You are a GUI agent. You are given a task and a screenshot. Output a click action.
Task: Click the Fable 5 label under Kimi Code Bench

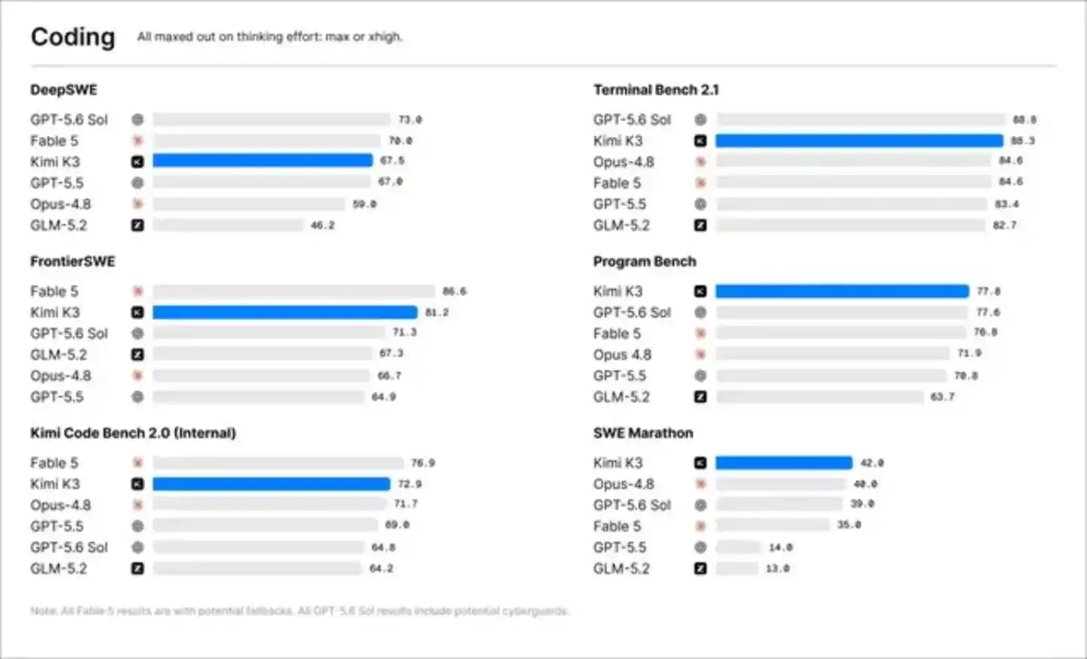[54, 463]
